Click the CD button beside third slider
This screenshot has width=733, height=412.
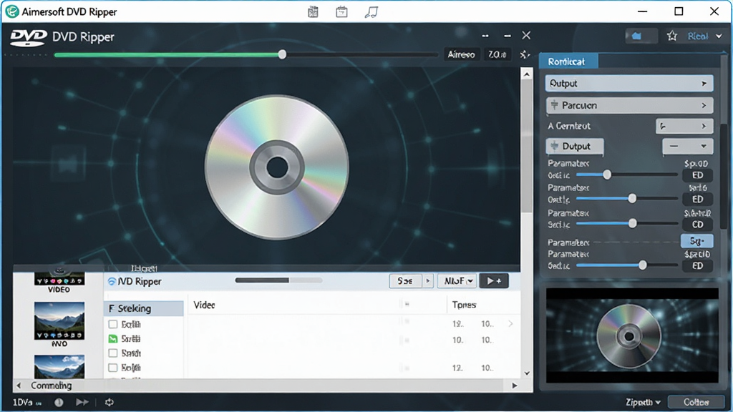[697, 224]
